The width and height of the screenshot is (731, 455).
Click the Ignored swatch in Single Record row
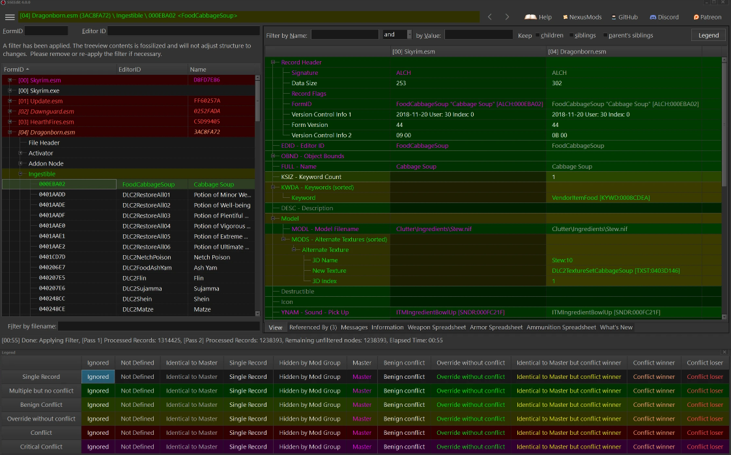click(98, 377)
